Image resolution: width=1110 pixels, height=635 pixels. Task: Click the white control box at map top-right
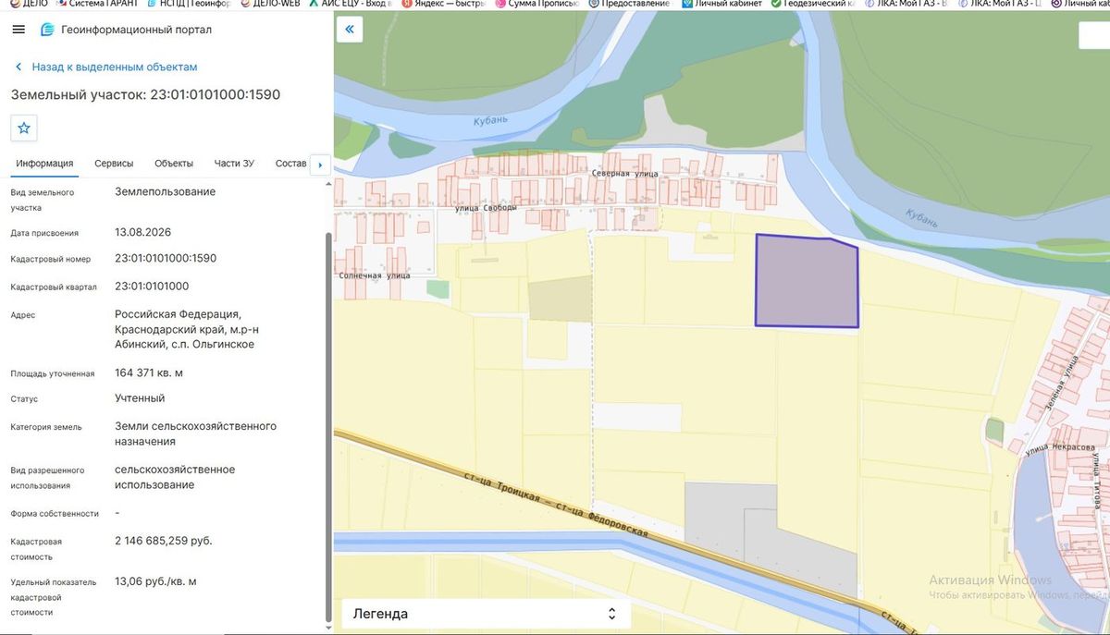coord(1094,34)
